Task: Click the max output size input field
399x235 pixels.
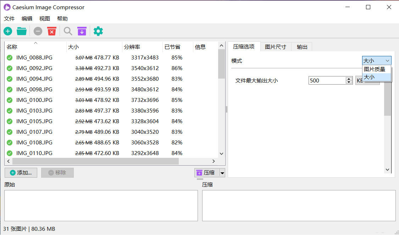Action: [x=326, y=81]
